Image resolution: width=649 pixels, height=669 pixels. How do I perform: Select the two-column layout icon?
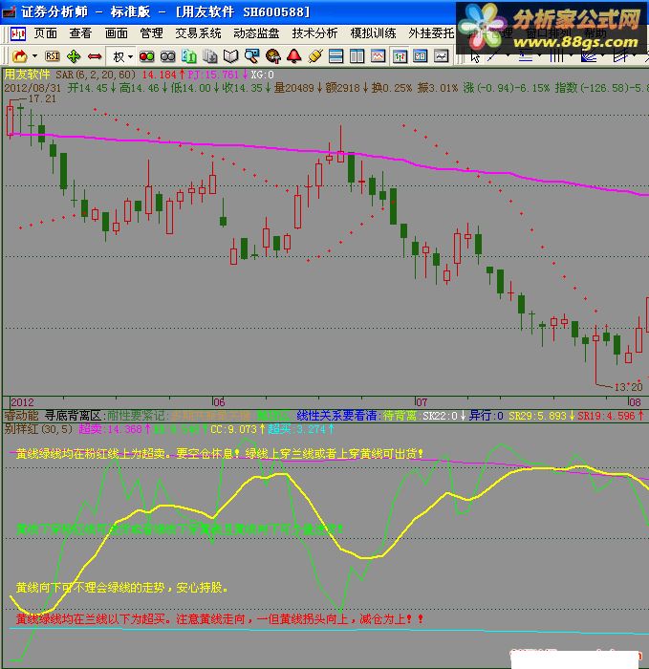(x=357, y=56)
